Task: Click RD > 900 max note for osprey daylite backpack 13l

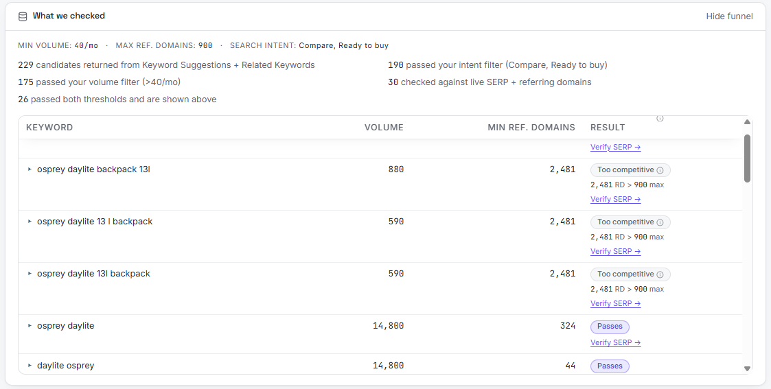Action: (628, 185)
